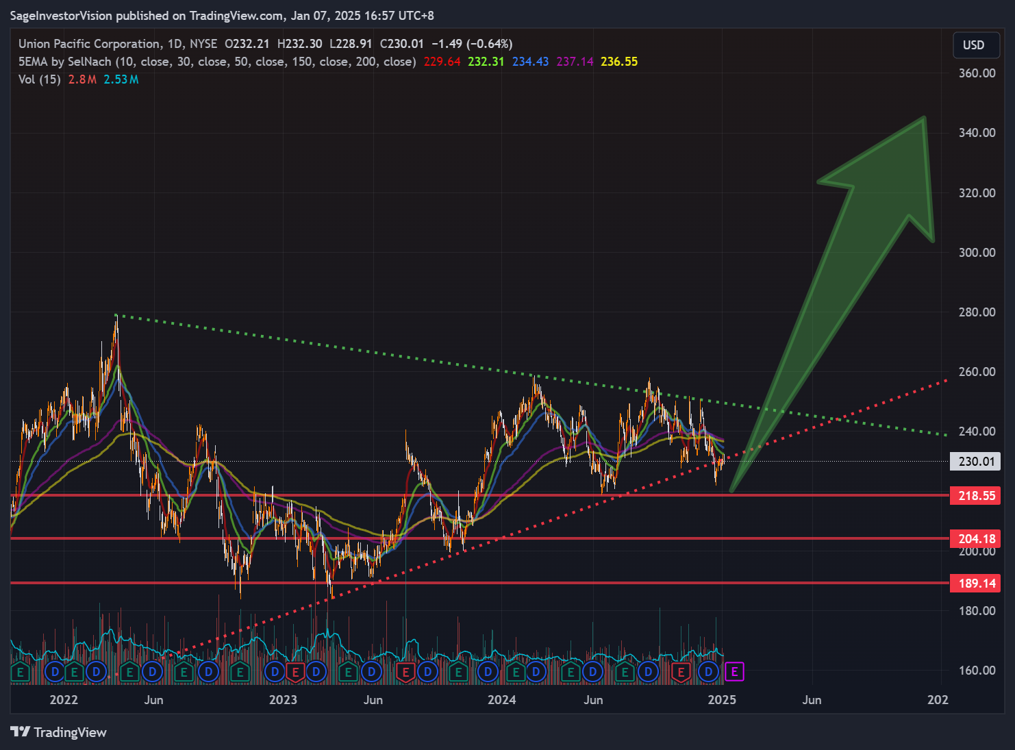Click the blue 50 EMA value 234.43
Screen dimensions: 1015x750
[531, 62]
